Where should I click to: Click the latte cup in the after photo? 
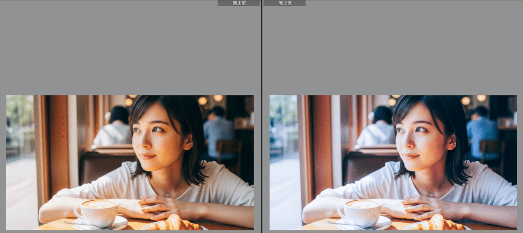pos(363,211)
